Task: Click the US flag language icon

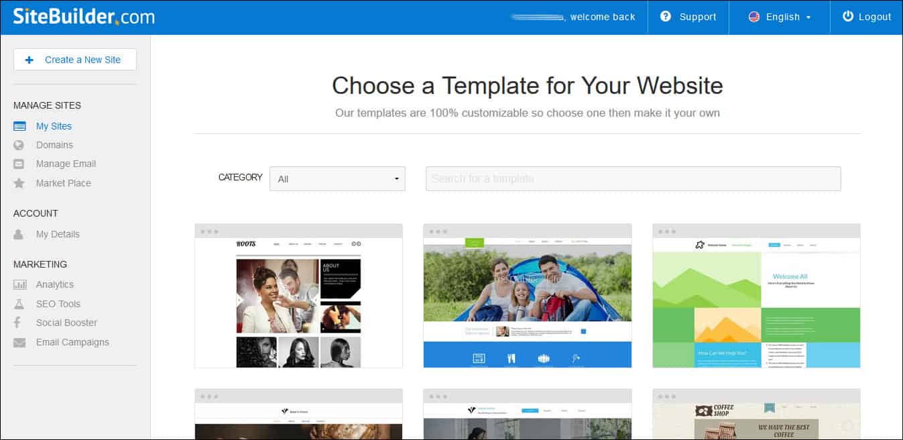Action: pyautogui.click(x=754, y=17)
